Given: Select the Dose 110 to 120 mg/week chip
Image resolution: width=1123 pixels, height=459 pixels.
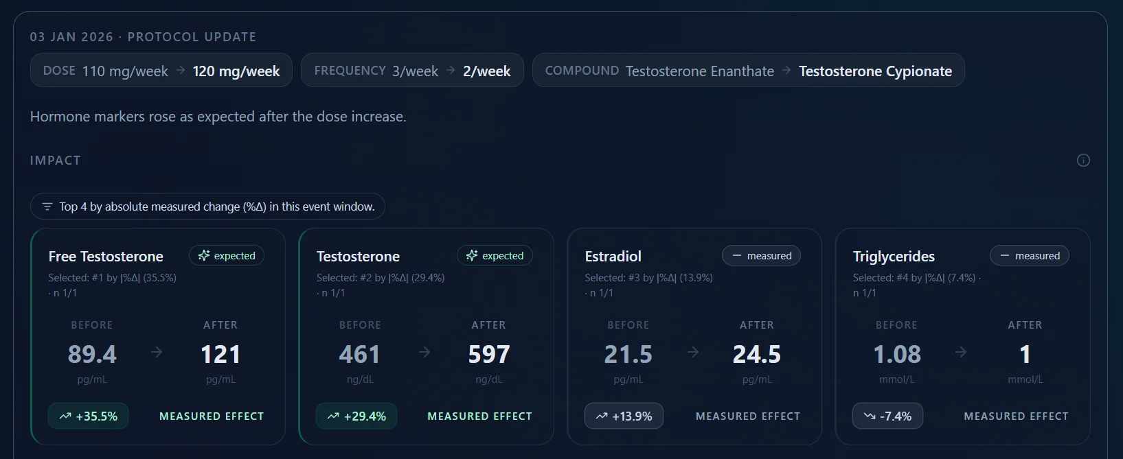Looking at the screenshot, I should (x=161, y=71).
